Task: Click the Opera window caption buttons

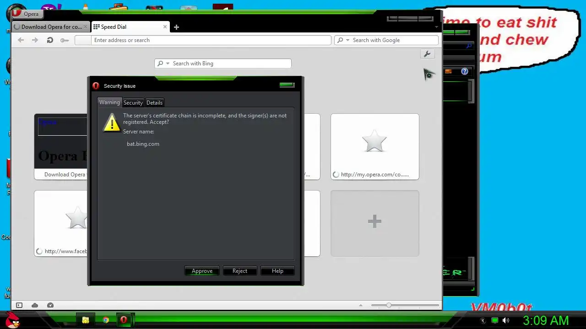Action: tap(410, 19)
